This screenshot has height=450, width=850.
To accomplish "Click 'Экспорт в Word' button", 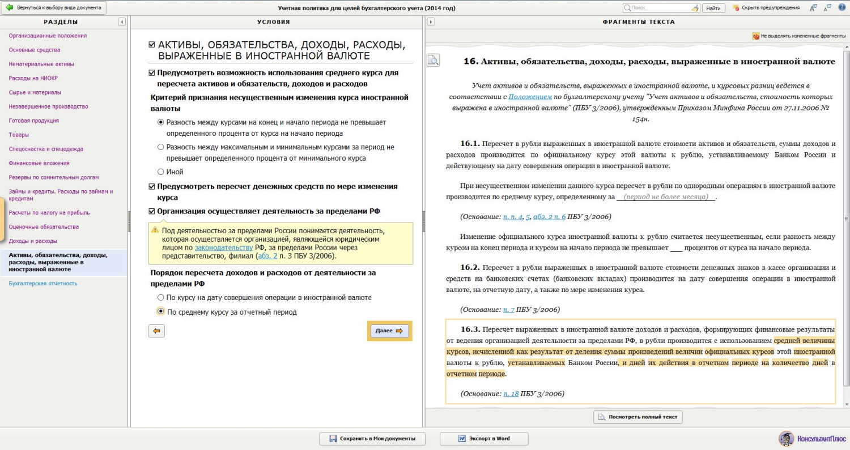I will [484, 439].
